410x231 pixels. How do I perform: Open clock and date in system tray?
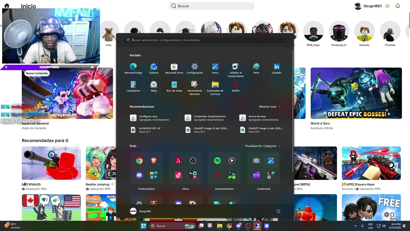pos(396,226)
